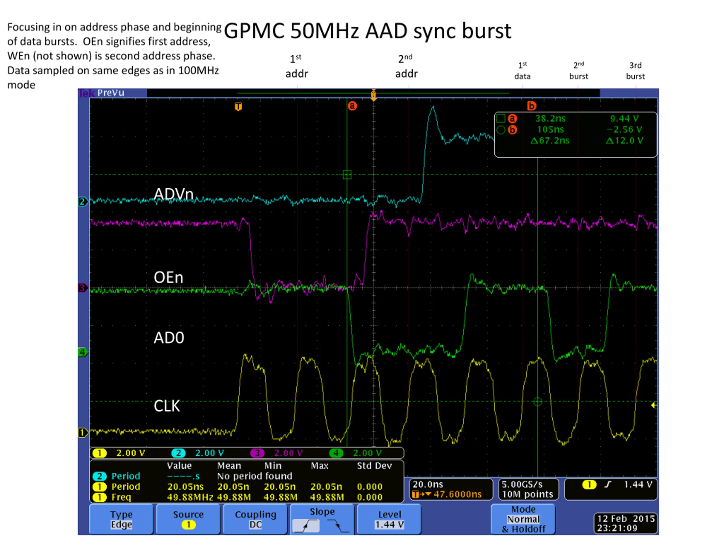This screenshot has height=543, width=724.
Task: Click the Δ12.0 V cursor delta readout
Action: click(x=624, y=141)
